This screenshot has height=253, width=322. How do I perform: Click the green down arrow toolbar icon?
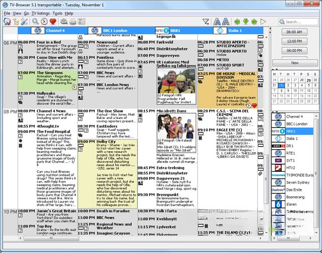click(x=246, y=22)
